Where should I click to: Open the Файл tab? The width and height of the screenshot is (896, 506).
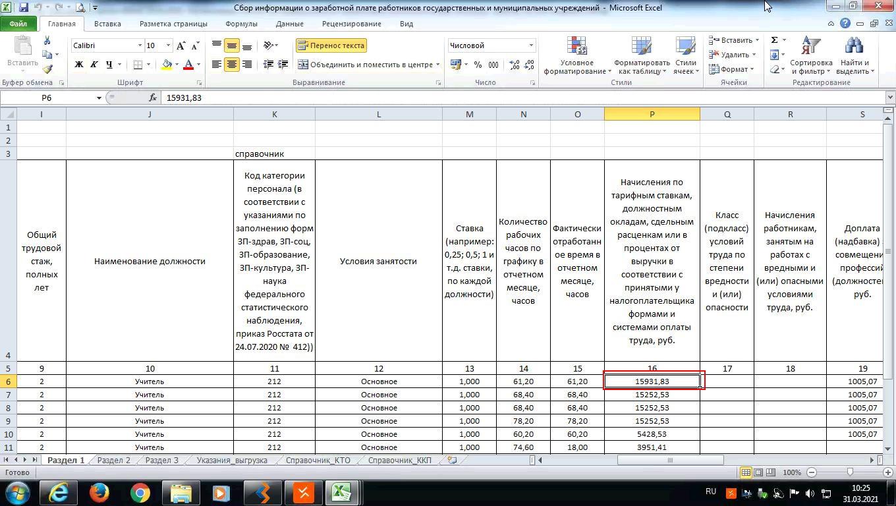click(x=18, y=24)
